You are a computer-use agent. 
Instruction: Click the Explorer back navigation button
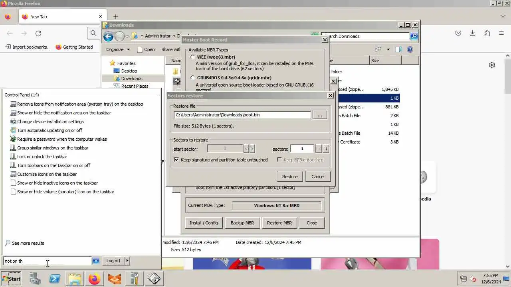(x=108, y=37)
